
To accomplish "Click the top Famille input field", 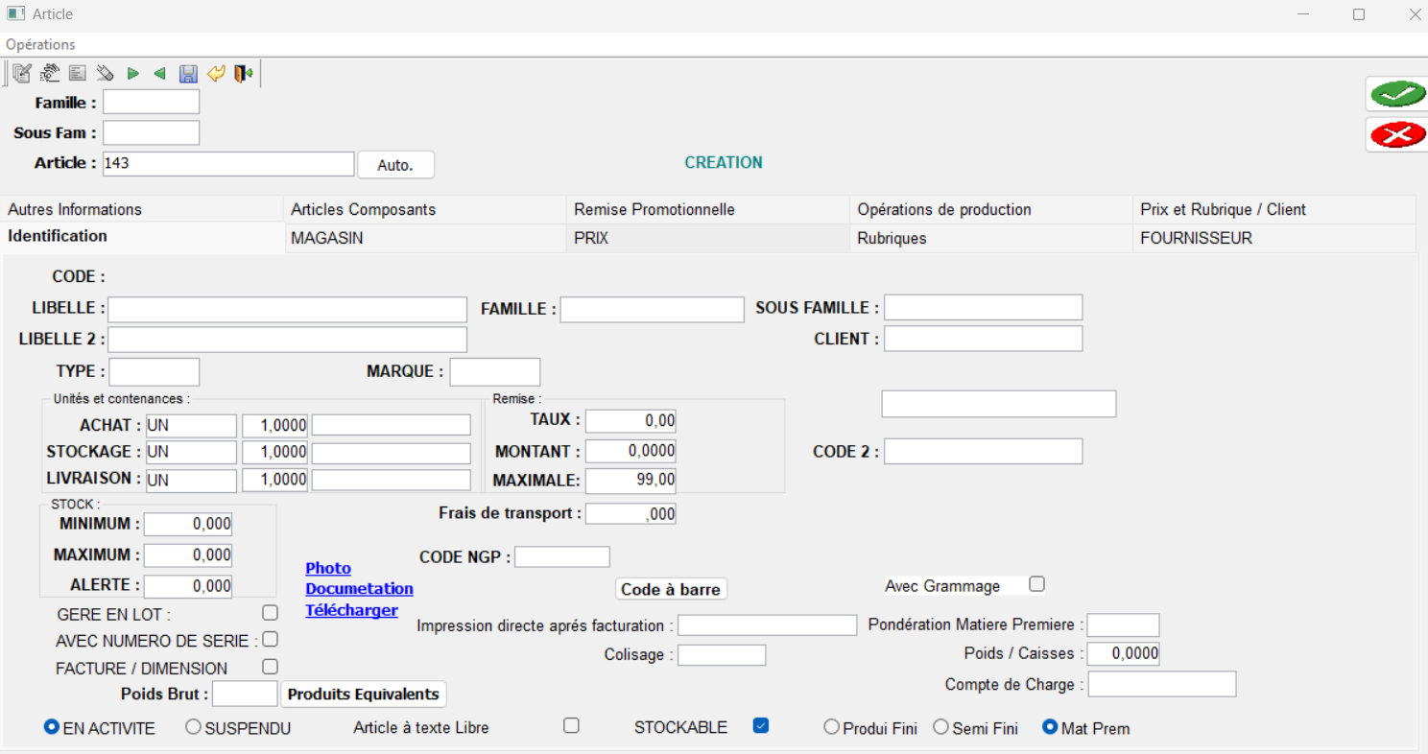I will click(x=152, y=102).
